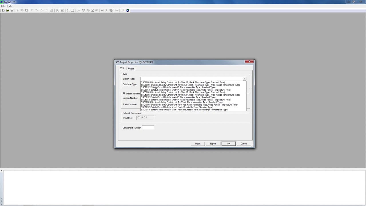Click the Print toolbar icon

52,10
